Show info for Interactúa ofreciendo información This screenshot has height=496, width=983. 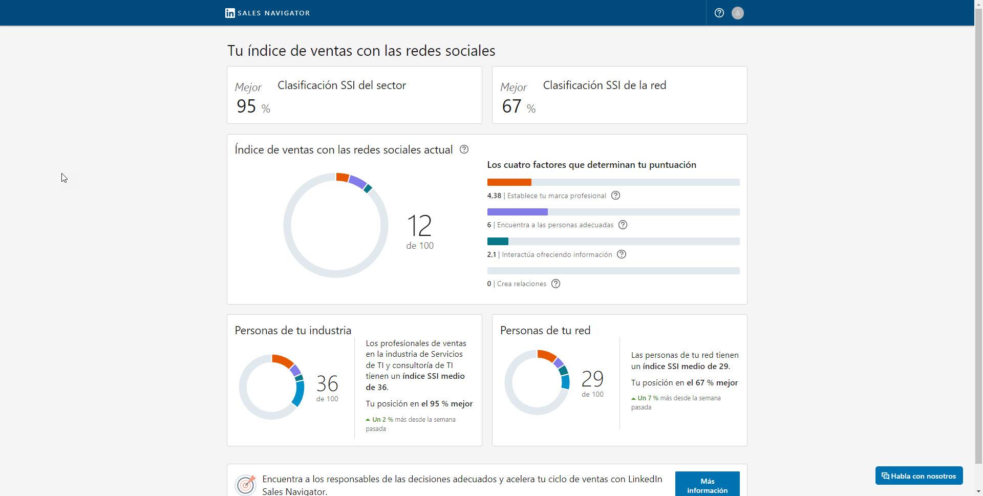pyautogui.click(x=622, y=254)
